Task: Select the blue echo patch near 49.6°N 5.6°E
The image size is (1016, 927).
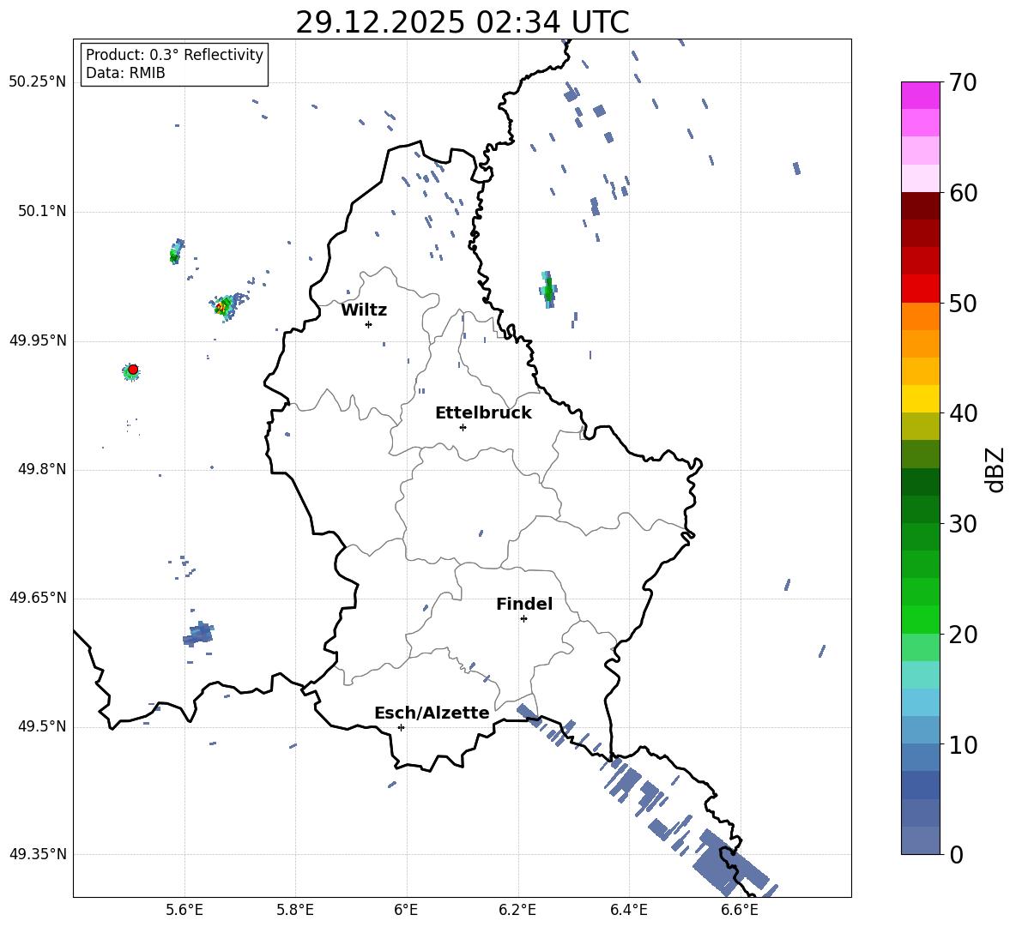Action: [x=198, y=635]
